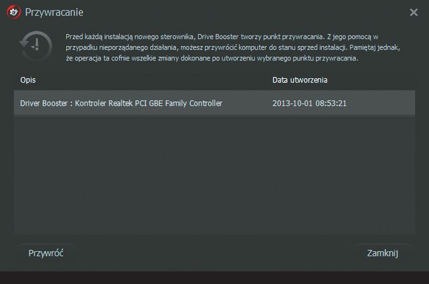Click the description line starting "że operacja ta cofnie"
Image resolution: width=429 pixels, height=284 pixels.
pyautogui.click(x=212, y=58)
